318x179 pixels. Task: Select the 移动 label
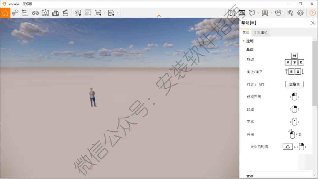[x=250, y=59]
